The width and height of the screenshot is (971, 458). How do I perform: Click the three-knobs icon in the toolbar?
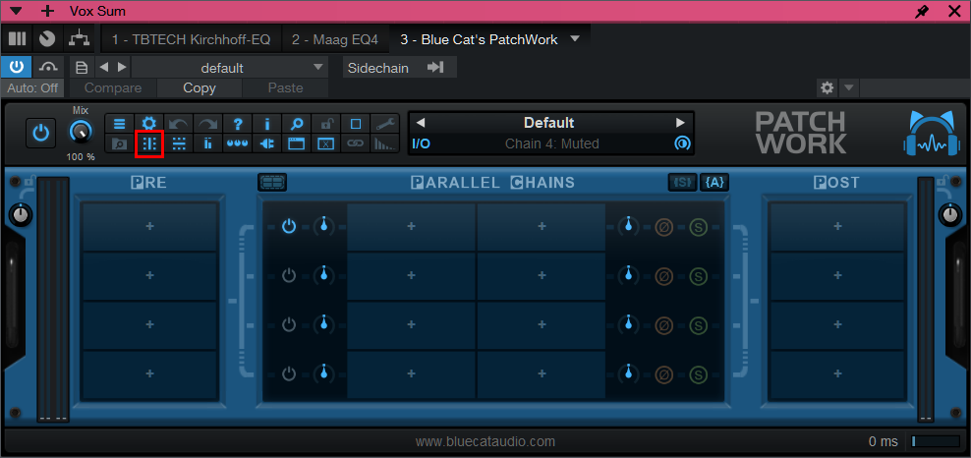coord(238,143)
